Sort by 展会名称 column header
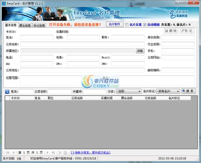 point(132,98)
